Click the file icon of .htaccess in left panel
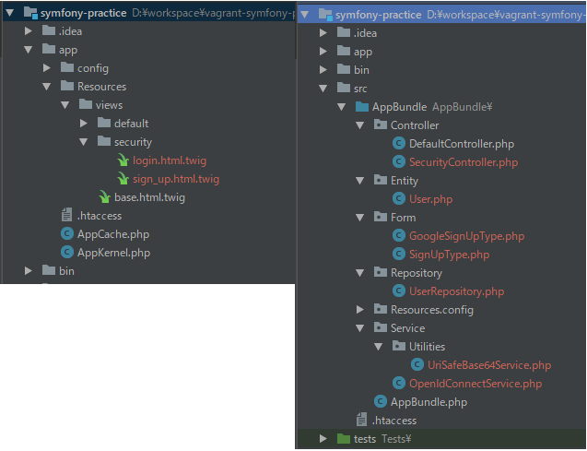587x451 pixels. [66, 216]
